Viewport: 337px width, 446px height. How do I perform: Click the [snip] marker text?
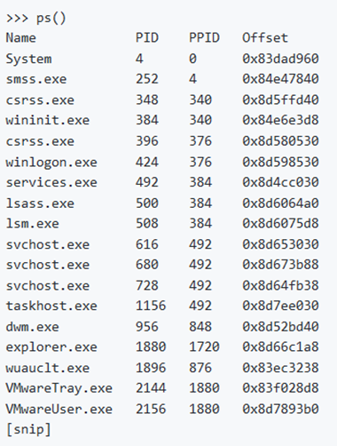[x=28, y=430]
